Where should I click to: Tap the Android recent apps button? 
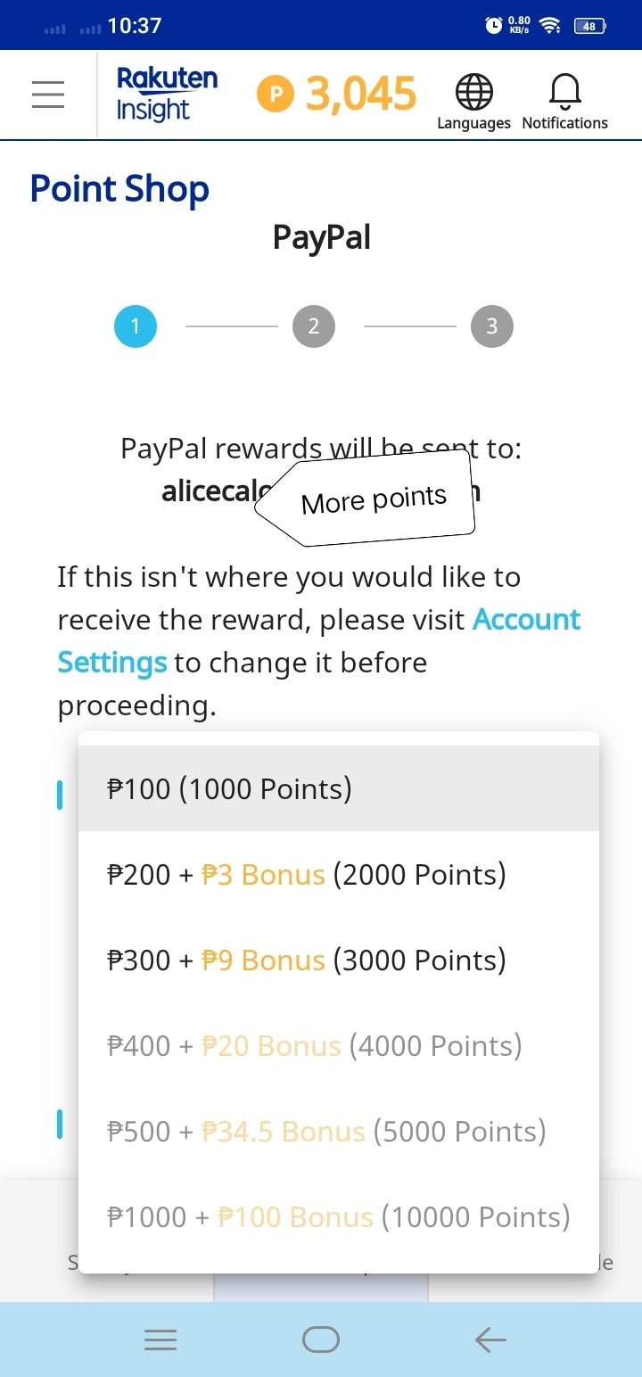(160, 1340)
